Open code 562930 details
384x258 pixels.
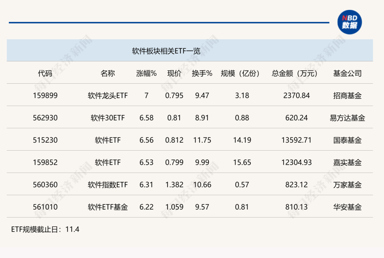pyautogui.click(x=43, y=118)
